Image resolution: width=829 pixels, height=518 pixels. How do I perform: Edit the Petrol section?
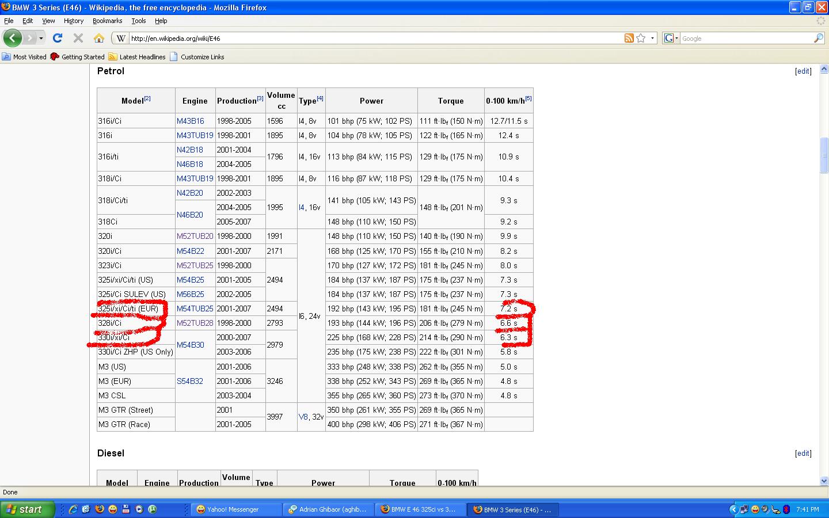click(x=803, y=71)
